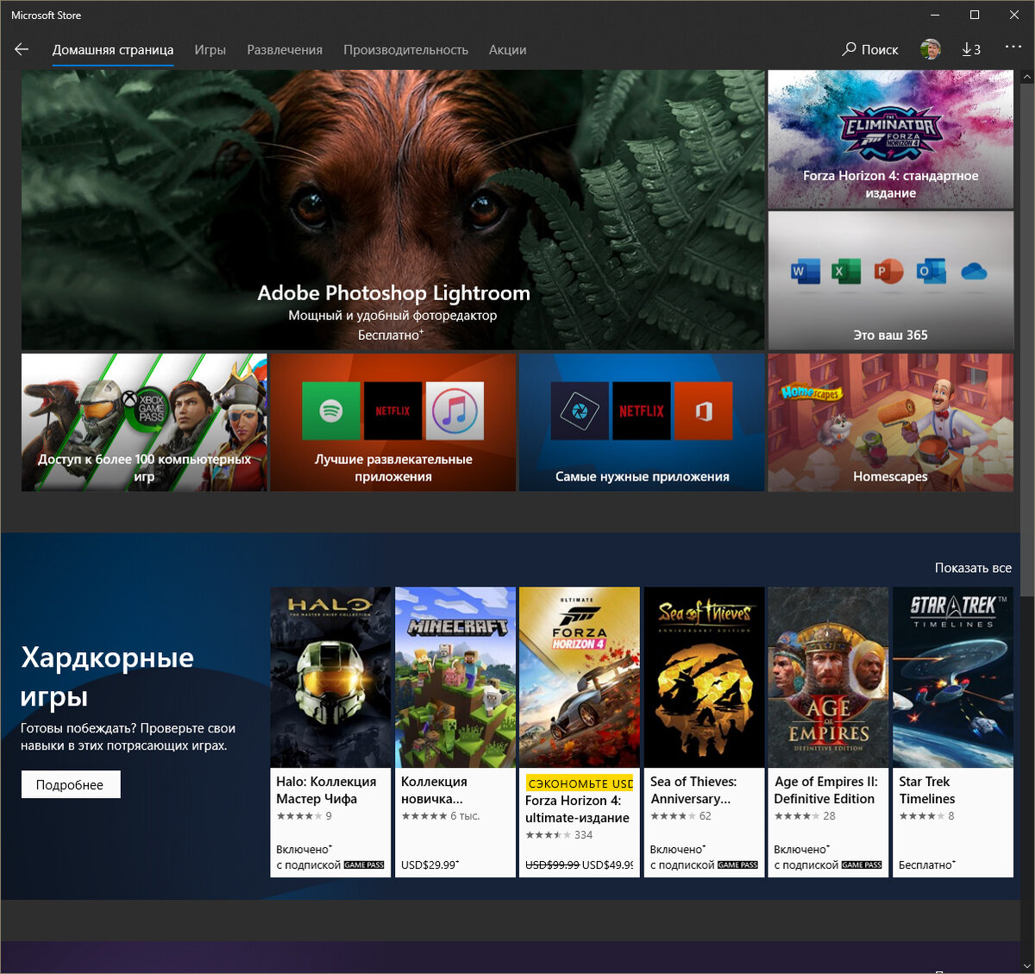
Task: Click the scrollbar up arrow
Action: click(1026, 77)
